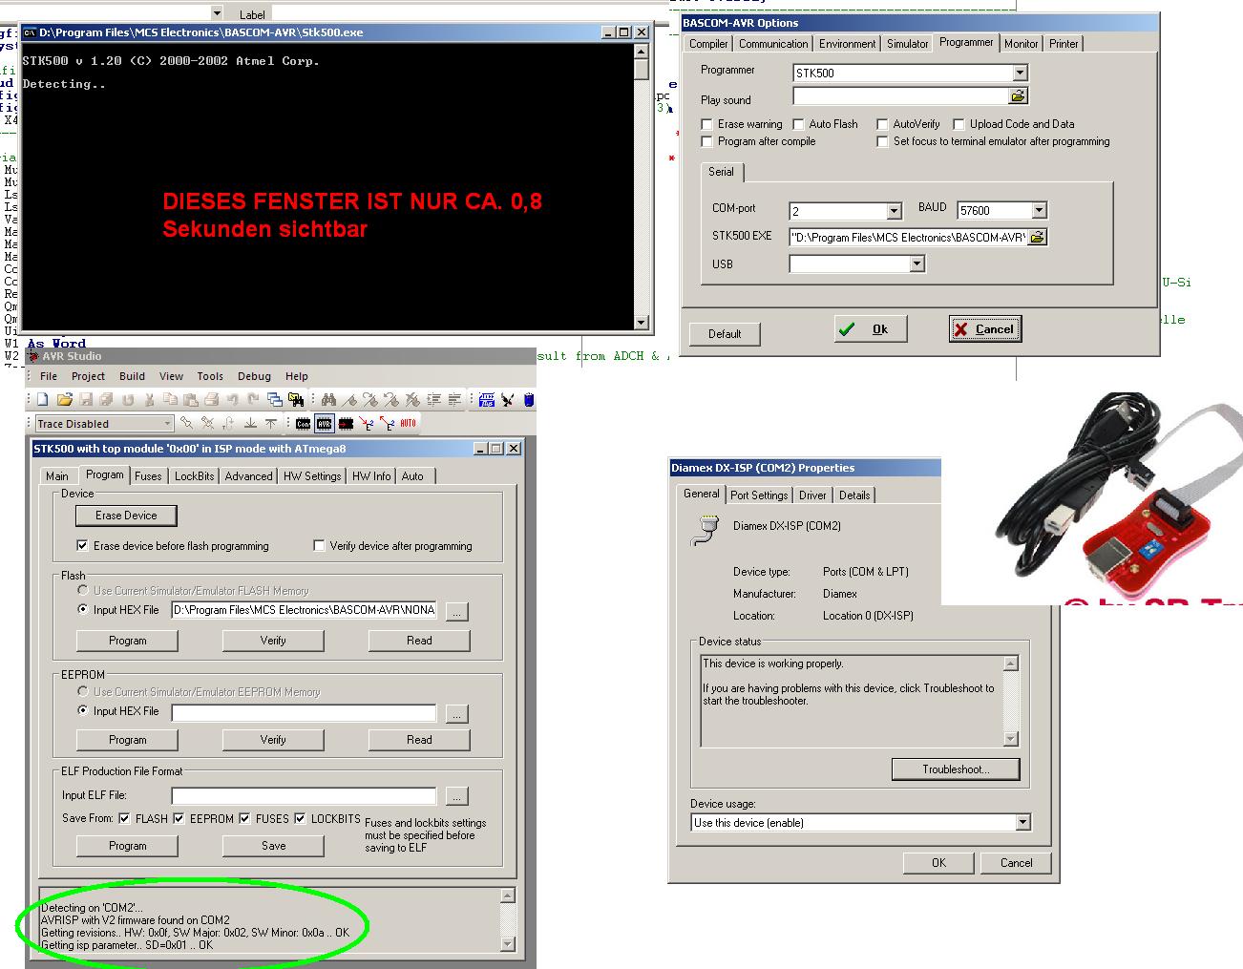The image size is (1243, 969).
Task: Open the COM-port dropdown showing 2
Action: coord(894,211)
